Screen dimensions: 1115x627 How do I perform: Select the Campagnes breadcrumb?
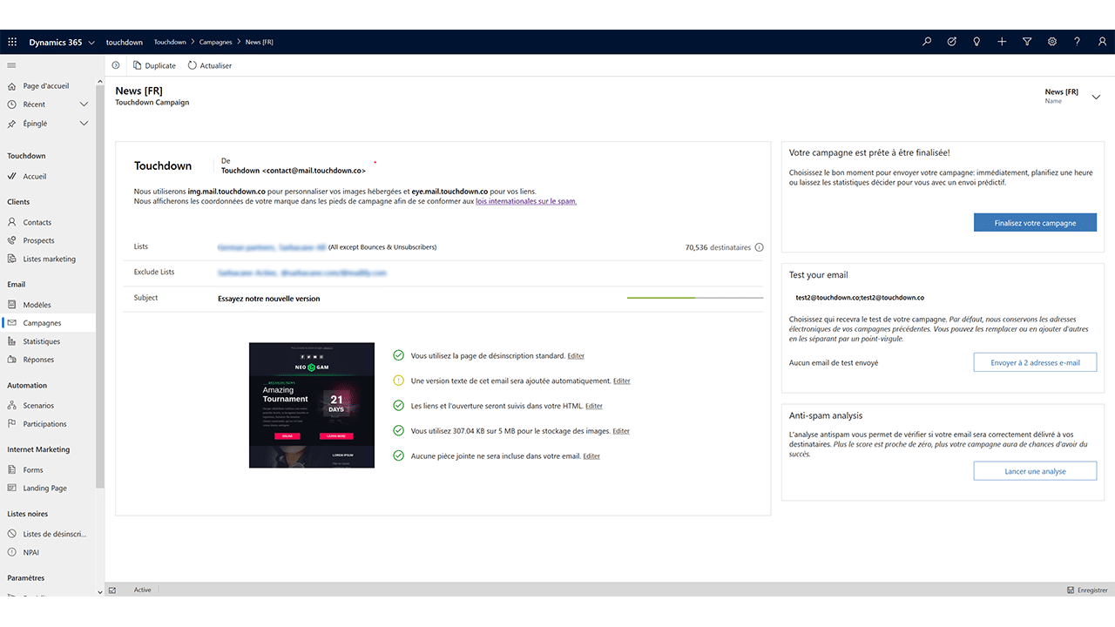[216, 42]
